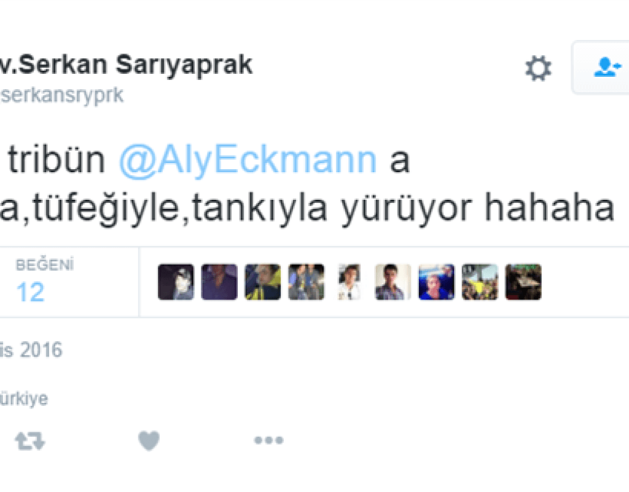Click the serkansryprk username handle
Viewport: 629px width, 492px height.
coord(61,95)
